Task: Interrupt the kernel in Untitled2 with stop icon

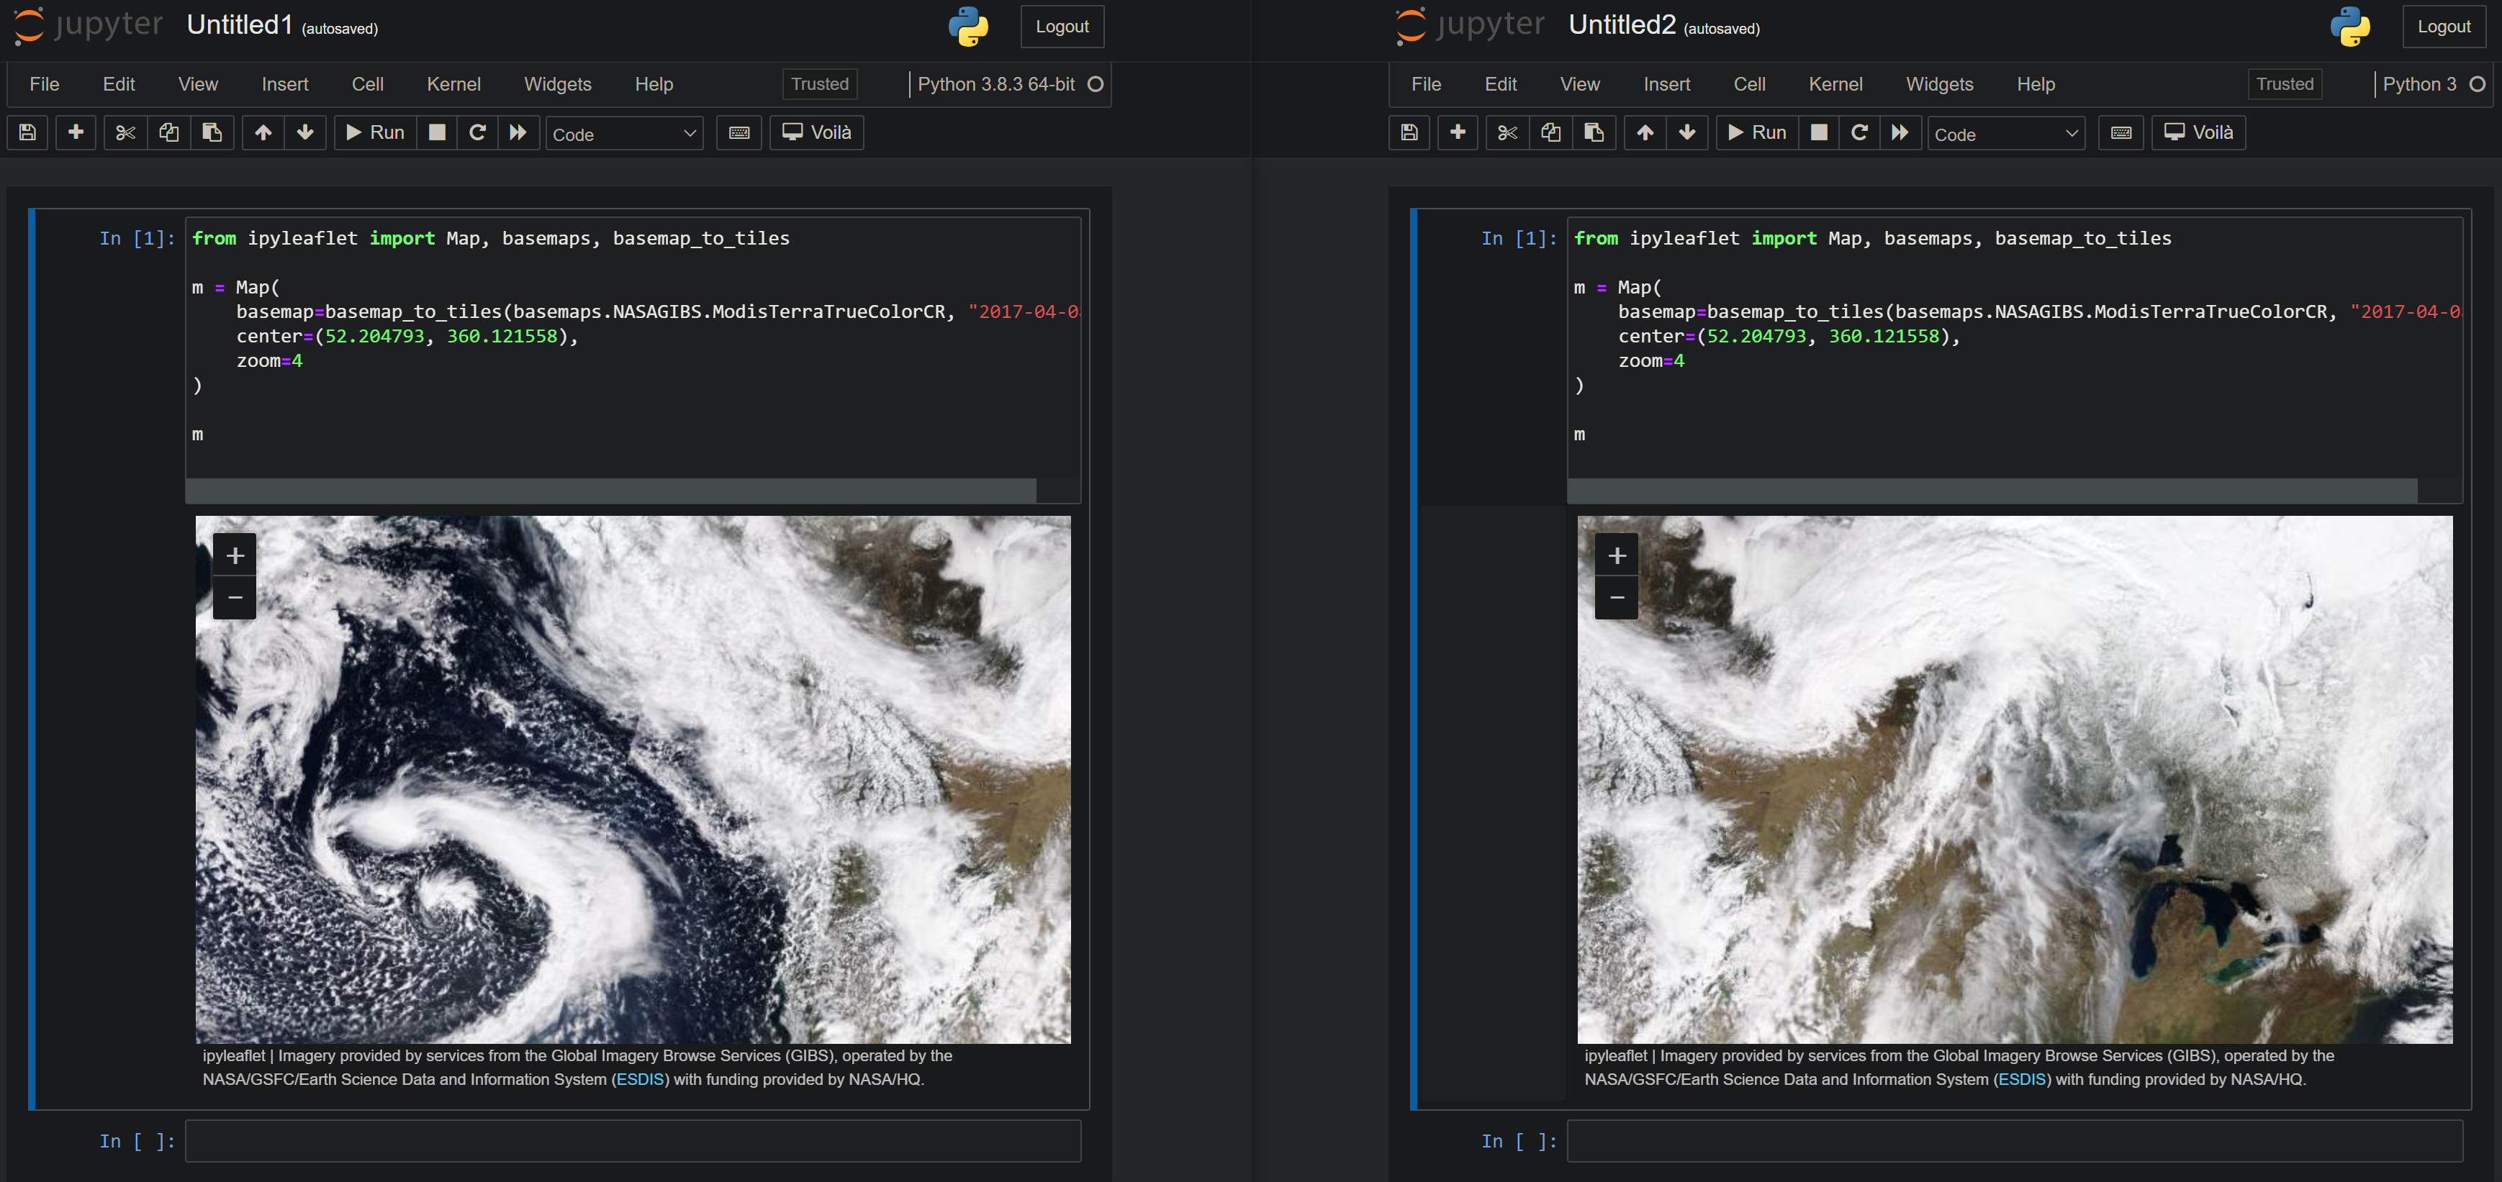Action: pos(1819,132)
